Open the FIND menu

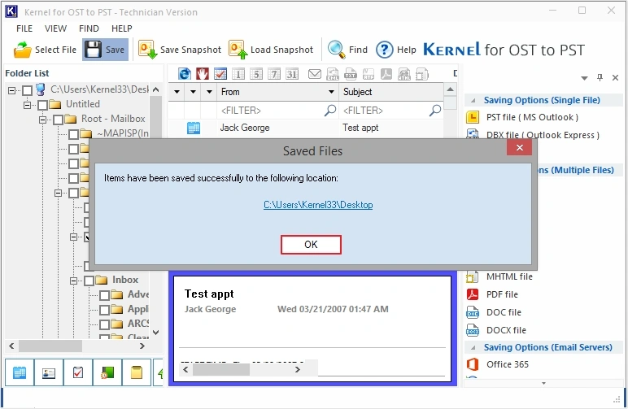[89, 28]
